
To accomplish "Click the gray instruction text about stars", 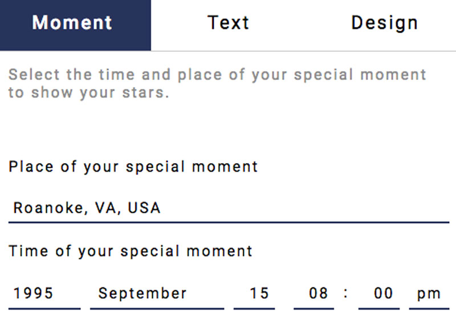I will click(217, 83).
